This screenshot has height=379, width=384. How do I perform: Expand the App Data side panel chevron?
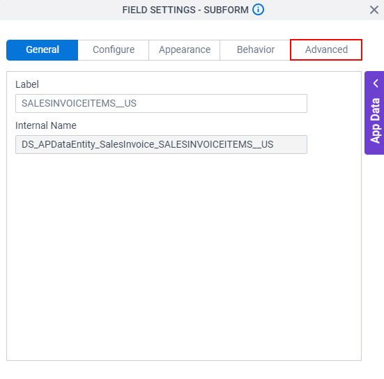pos(376,83)
